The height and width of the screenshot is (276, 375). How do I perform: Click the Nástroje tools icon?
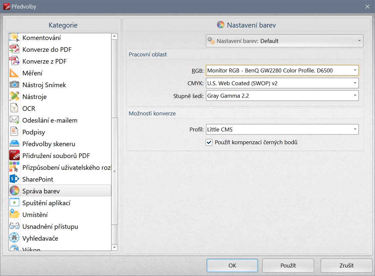[14, 96]
